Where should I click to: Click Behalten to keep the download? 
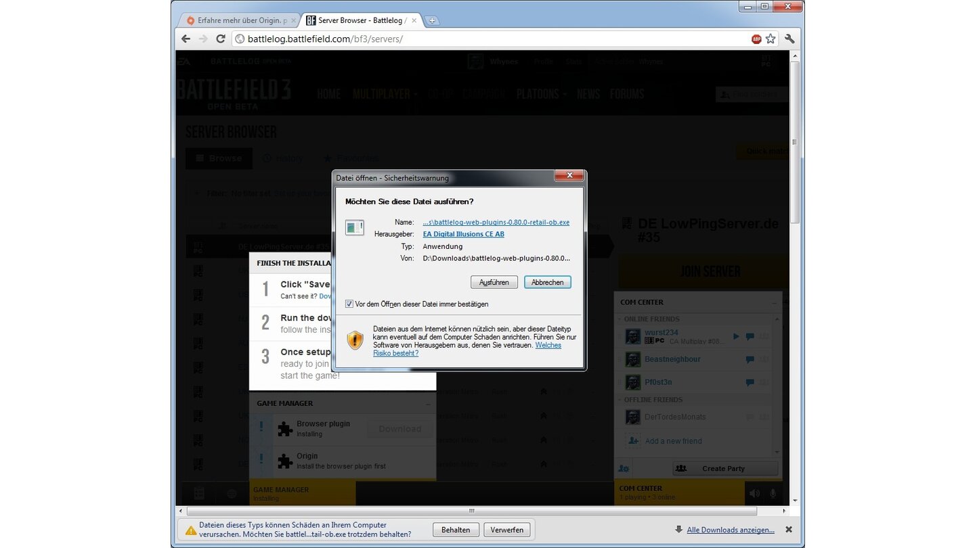(x=456, y=530)
